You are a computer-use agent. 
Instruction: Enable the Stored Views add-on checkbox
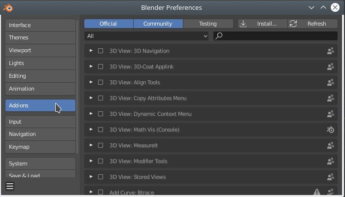pos(101,177)
